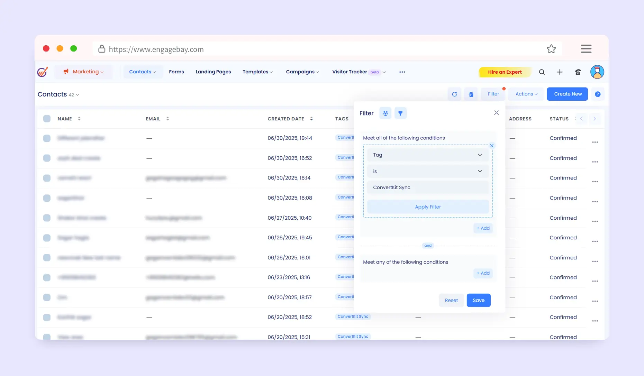Select the contact created 06/30/2025, 16:08
This screenshot has width=644, height=376.
point(47,198)
